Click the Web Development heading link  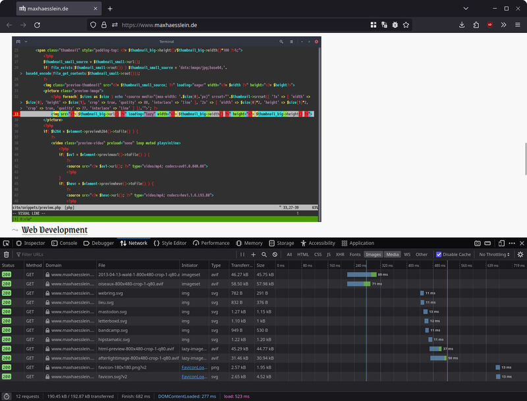pyautogui.click(x=55, y=230)
